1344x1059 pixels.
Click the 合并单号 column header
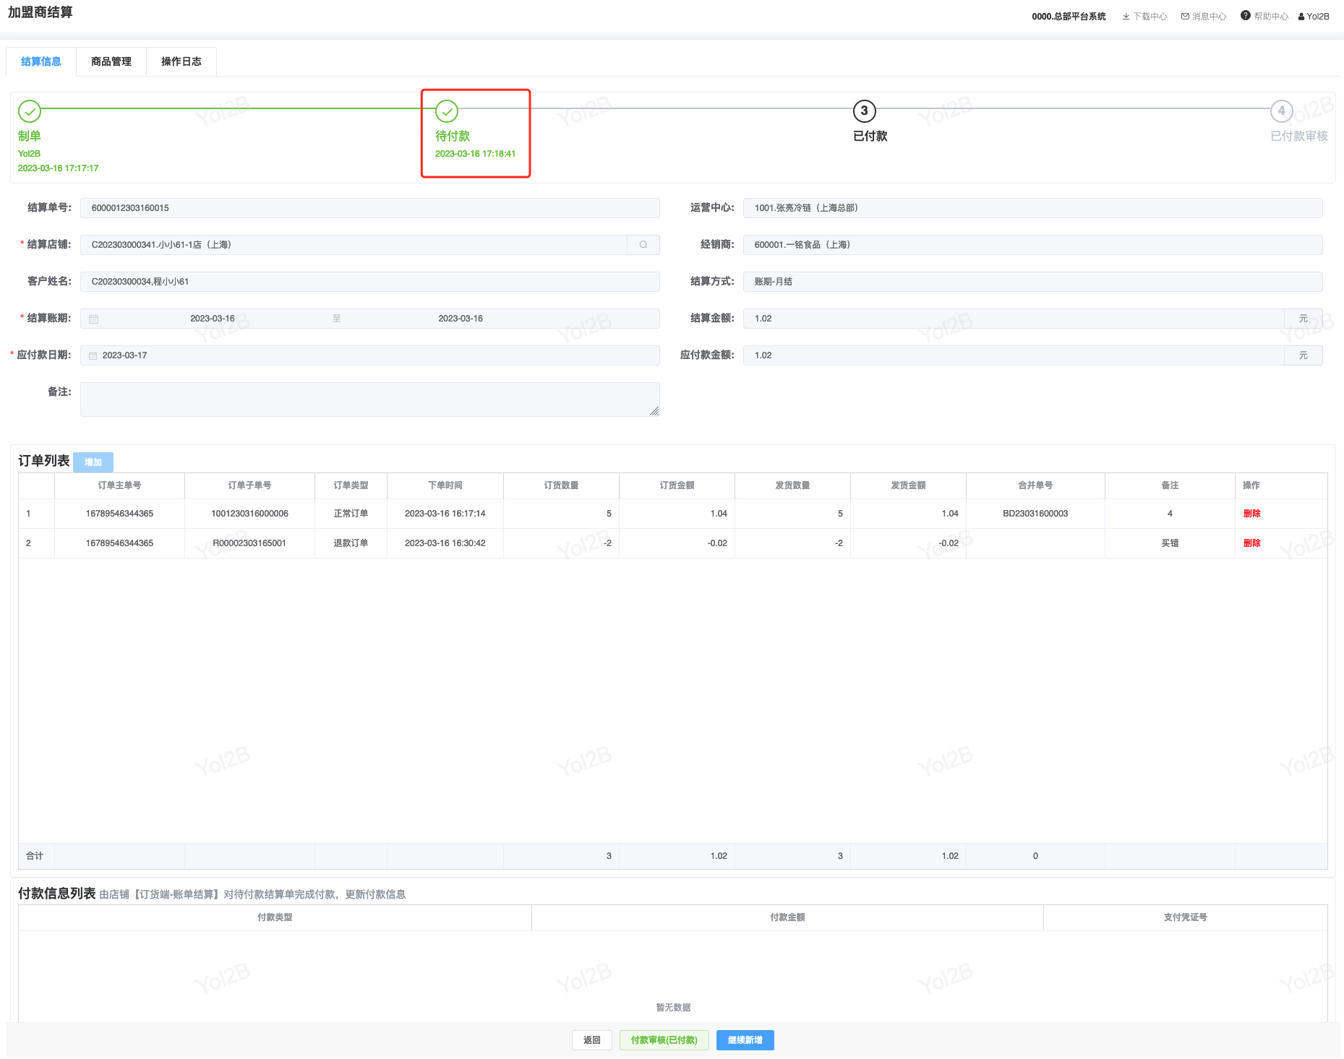tap(1035, 485)
